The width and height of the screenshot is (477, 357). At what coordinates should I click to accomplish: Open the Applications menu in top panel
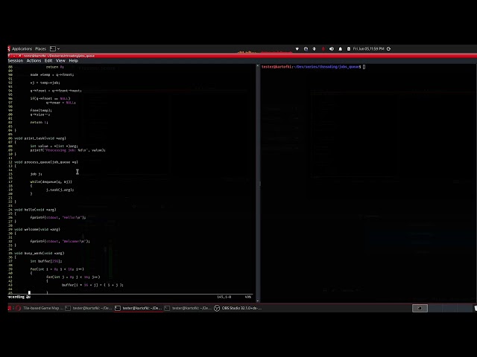pos(22,48)
